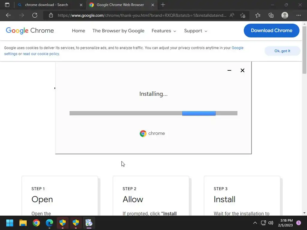Go to the Home page link
The width and height of the screenshot is (307, 230).
coord(79,31)
